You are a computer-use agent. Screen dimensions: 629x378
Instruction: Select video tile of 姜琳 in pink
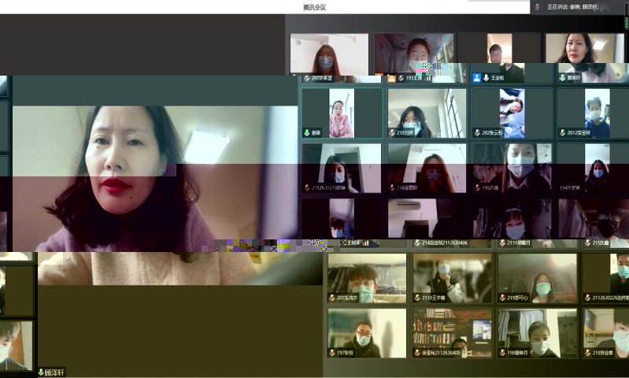click(x=342, y=113)
